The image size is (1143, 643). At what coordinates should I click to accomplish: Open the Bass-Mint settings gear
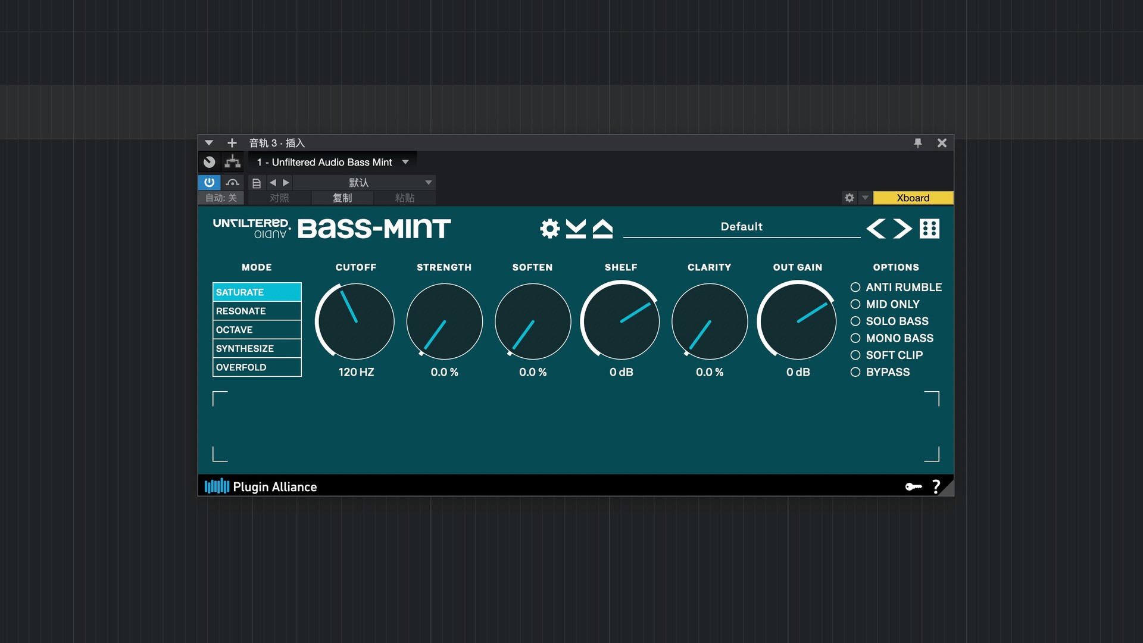coord(549,229)
